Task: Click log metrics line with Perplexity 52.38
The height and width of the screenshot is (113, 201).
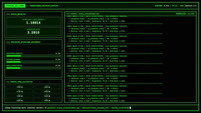Action: pos(97,101)
